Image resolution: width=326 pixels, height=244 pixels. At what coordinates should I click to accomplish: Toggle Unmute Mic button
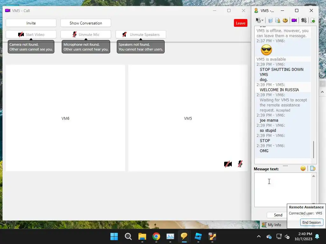86,34
